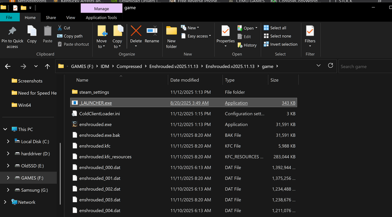Open the recent locations dropdown arrow
This screenshot has height=217, width=392.
36,67
